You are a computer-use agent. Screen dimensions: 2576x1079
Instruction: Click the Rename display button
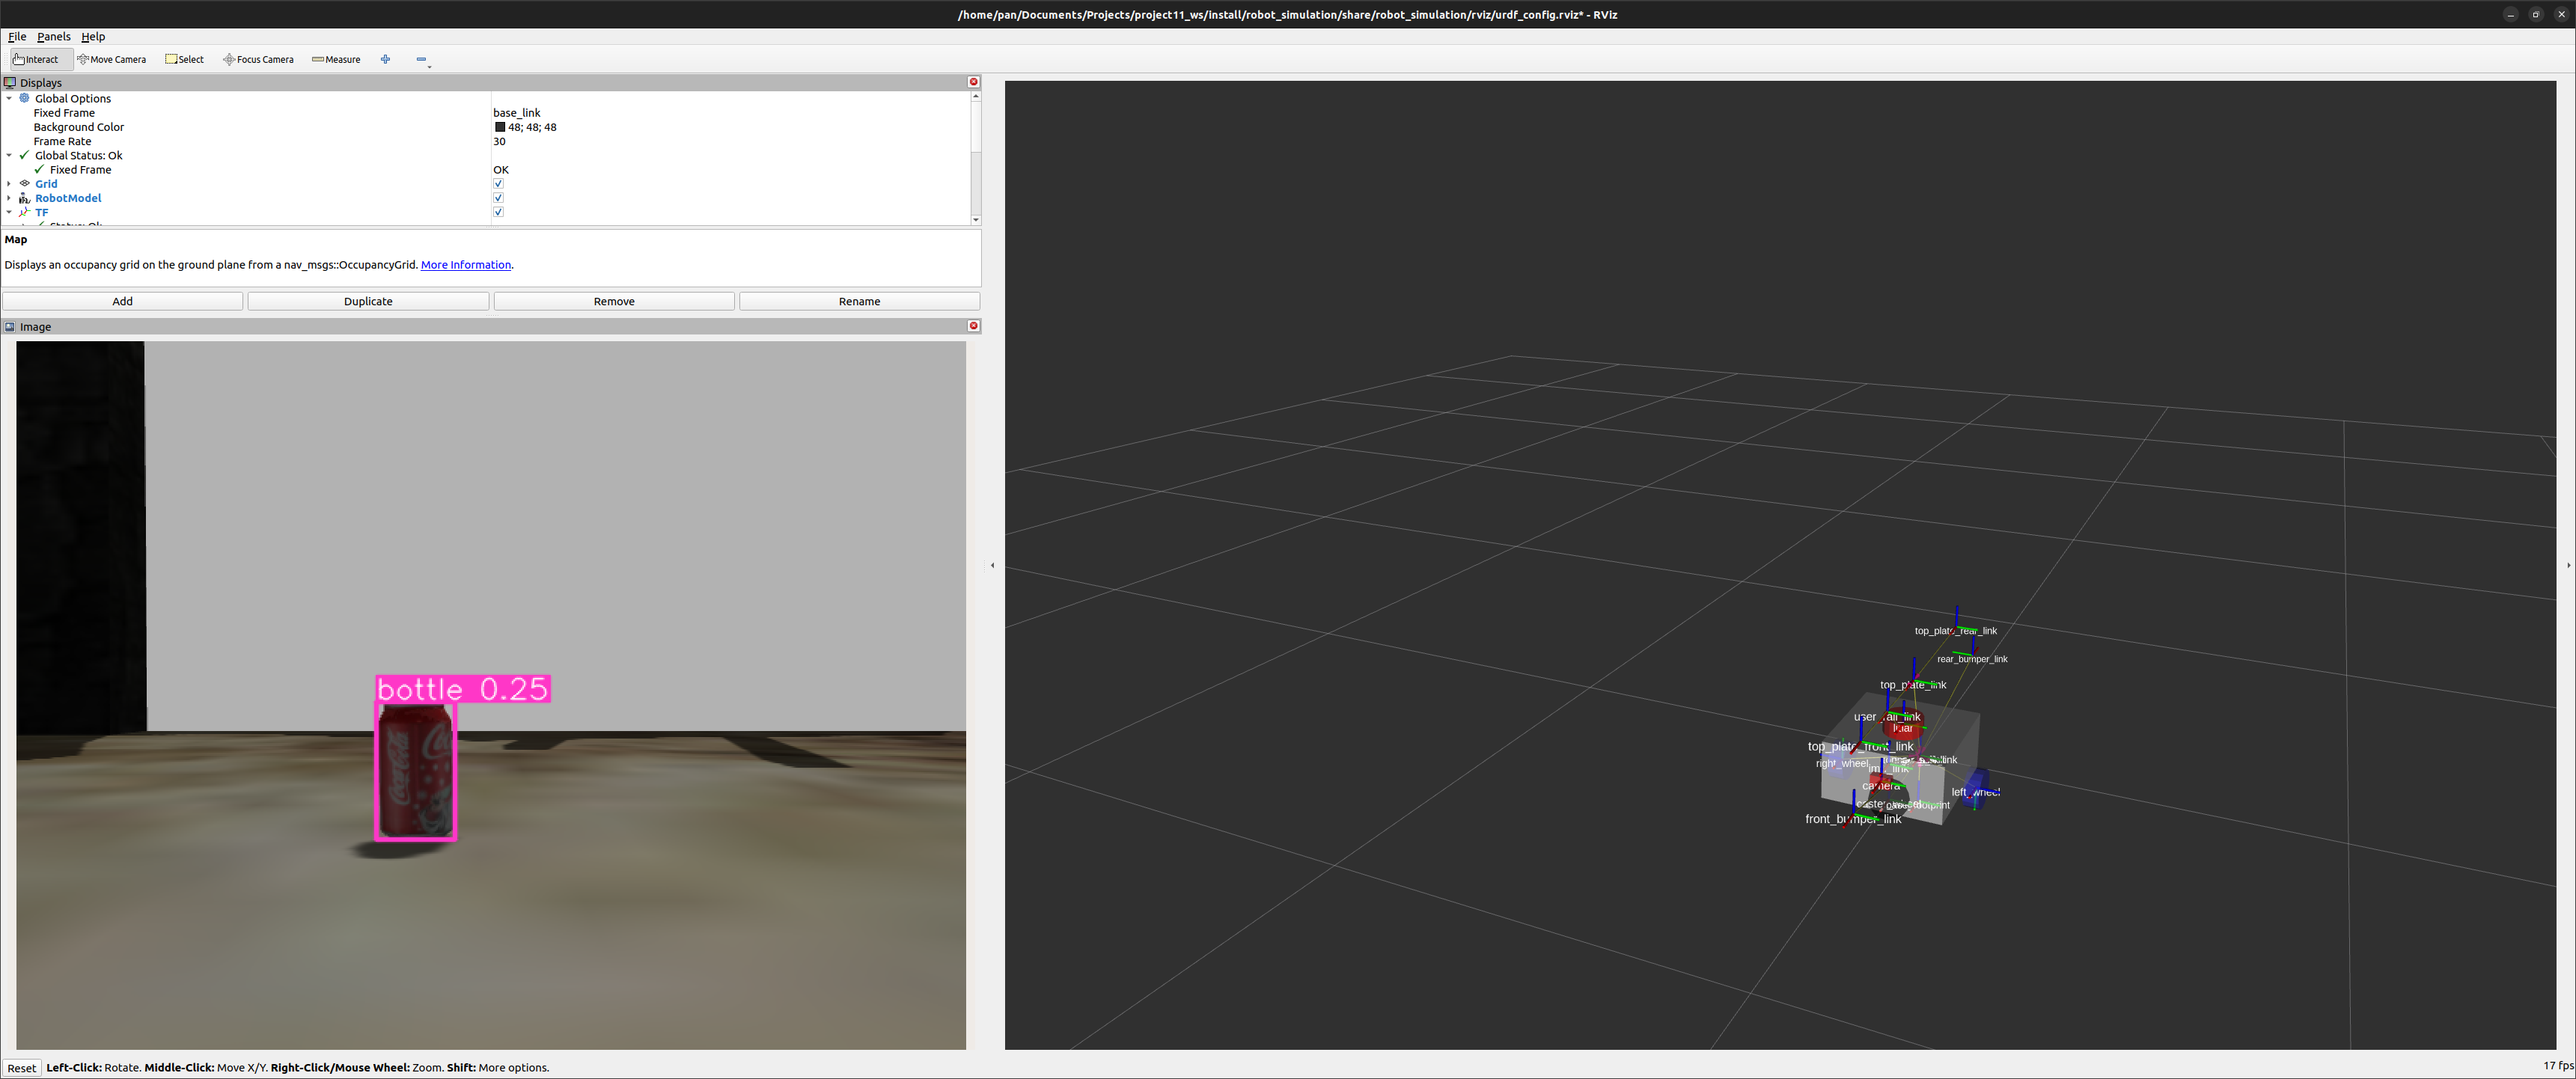(859, 301)
